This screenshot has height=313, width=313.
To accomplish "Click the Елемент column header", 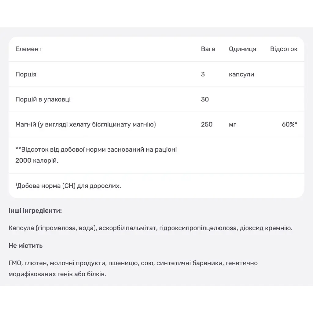I will [x=28, y=49].
